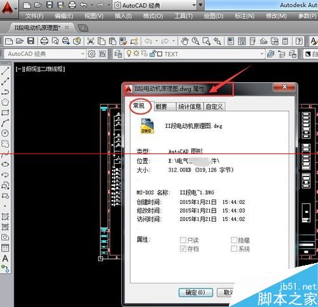The width and height of the screenshot is (318, 307).
Task: Select the Circle tool
Action: (x=5, y=133)
